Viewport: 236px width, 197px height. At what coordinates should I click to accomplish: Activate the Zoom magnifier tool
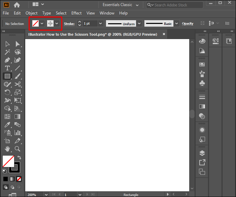tap(18, 149)
